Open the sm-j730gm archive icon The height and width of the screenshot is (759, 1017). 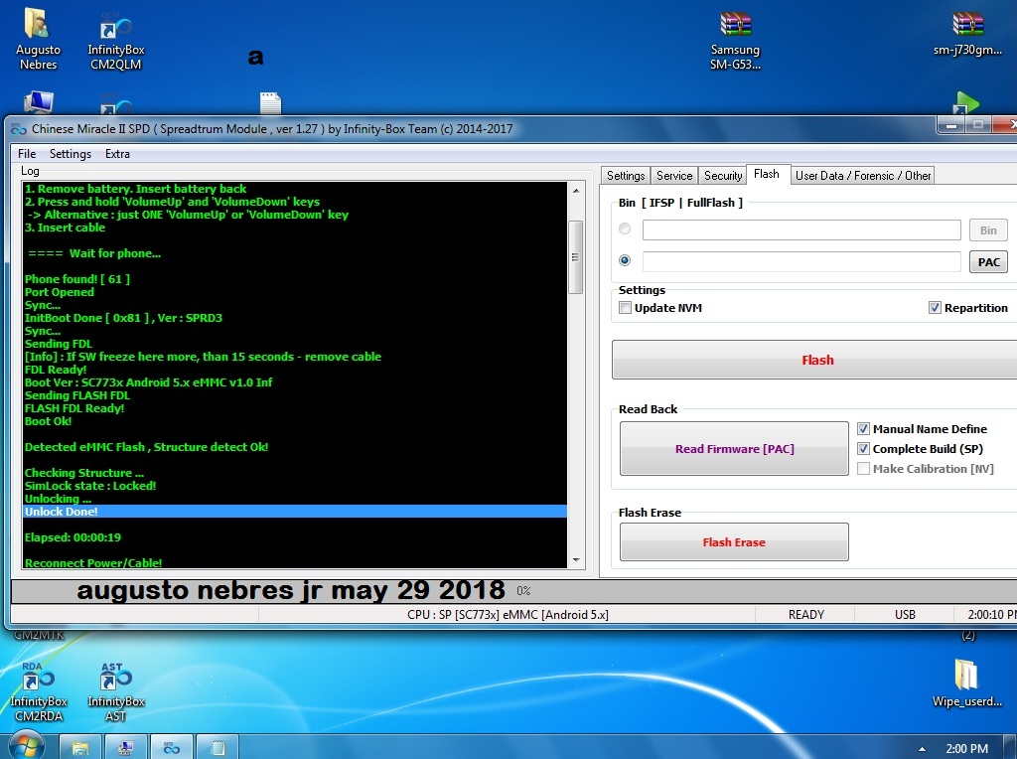pos(967,33)
